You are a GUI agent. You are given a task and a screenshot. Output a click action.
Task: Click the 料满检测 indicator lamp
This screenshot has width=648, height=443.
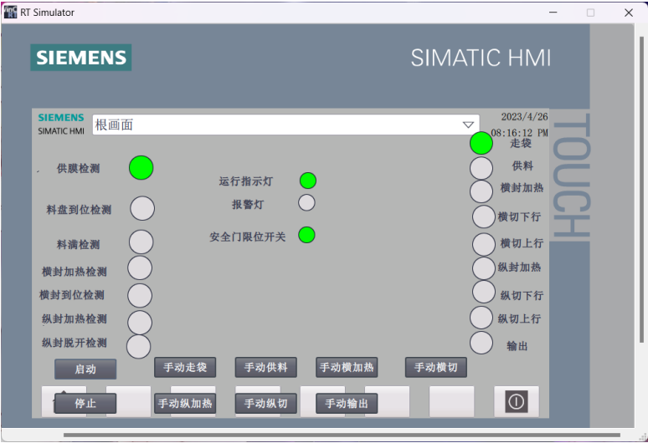pos(141,242)
